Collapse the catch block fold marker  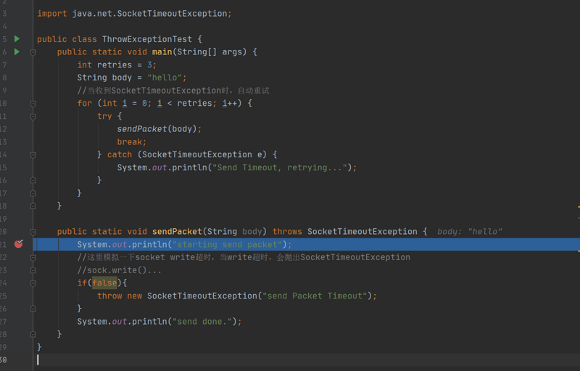(33, 155)
